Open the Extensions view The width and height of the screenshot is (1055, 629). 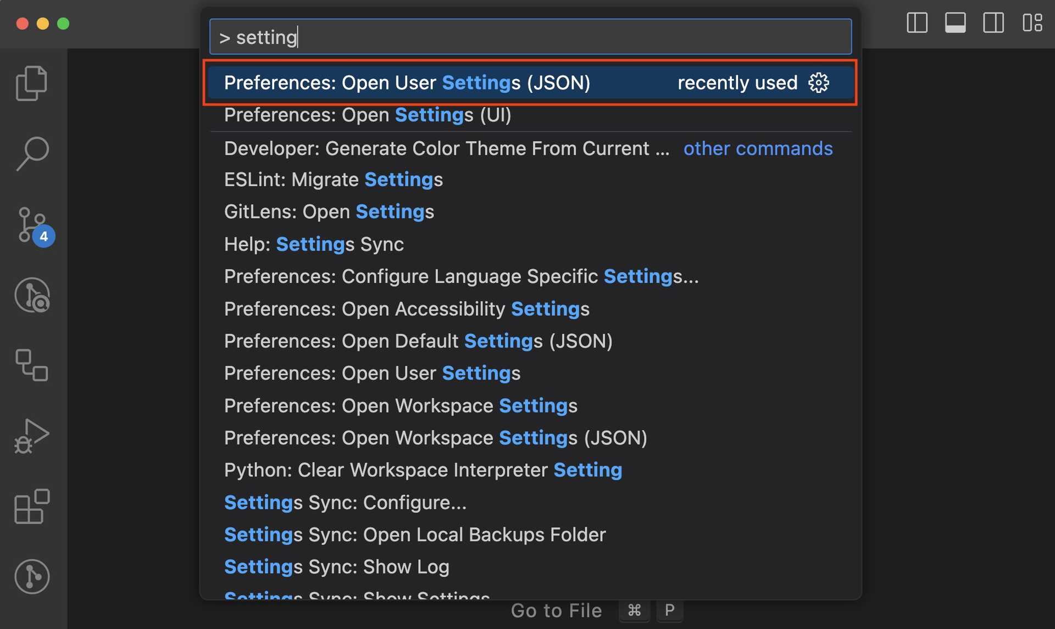click(x=31, y=506)
